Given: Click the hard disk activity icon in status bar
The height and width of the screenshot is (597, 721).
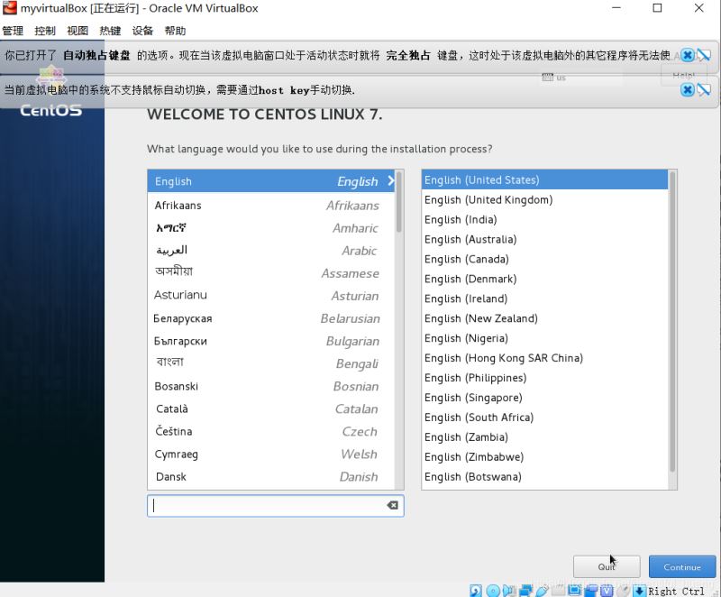Looking at the screenshot, I should coord(475,590).
